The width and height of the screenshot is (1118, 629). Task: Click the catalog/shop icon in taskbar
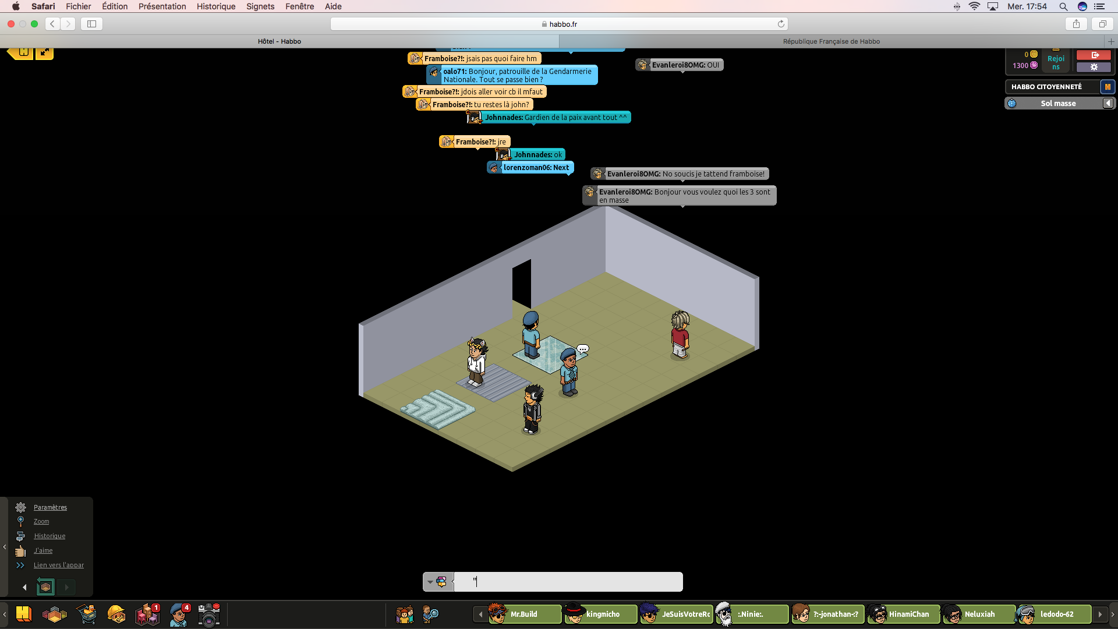pyautogui.click(x=87, y=614)
